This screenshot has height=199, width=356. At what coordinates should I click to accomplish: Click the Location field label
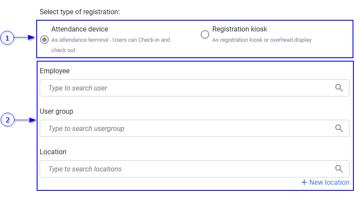(53, 152)
